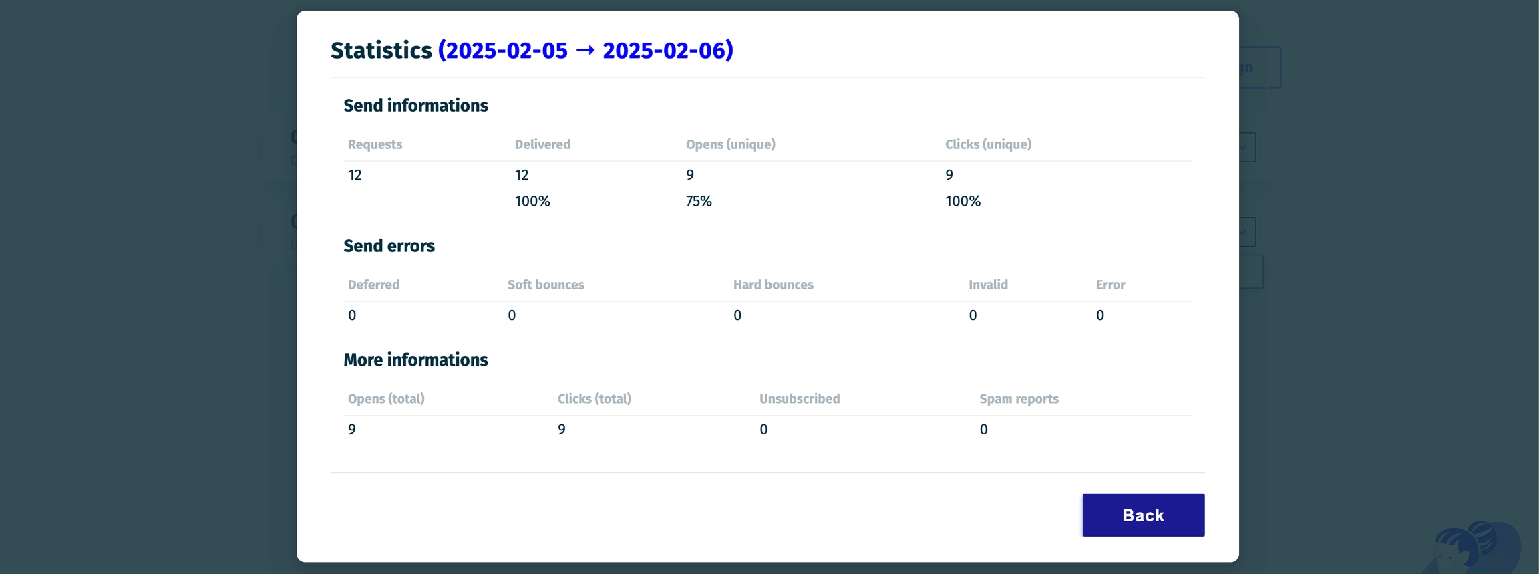Click the "Opens (unique)" column header
Screen dimensions: 1539x574
pyautogui.click(x=730, y=144)
